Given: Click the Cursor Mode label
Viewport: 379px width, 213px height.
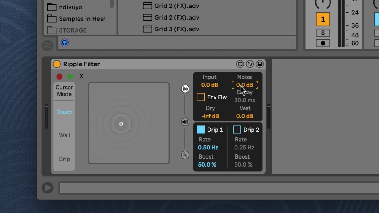Looking at the screenshot, I should [64, 91].
